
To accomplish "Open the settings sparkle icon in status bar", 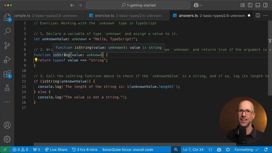I will point(228,150).
